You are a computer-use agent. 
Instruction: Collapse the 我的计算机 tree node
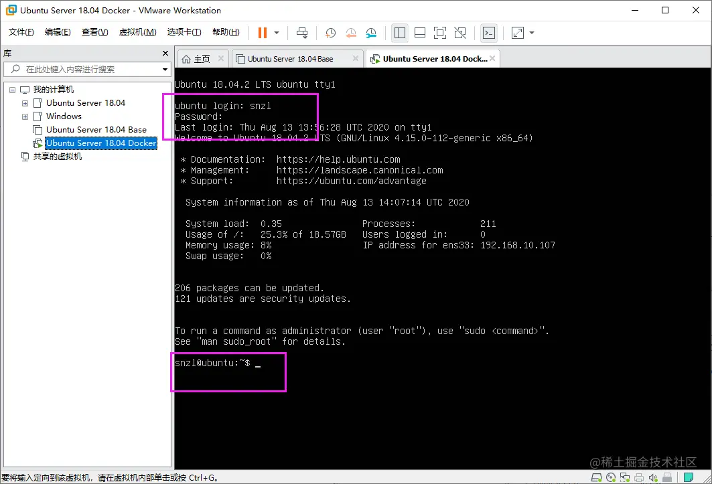(12, 90)
